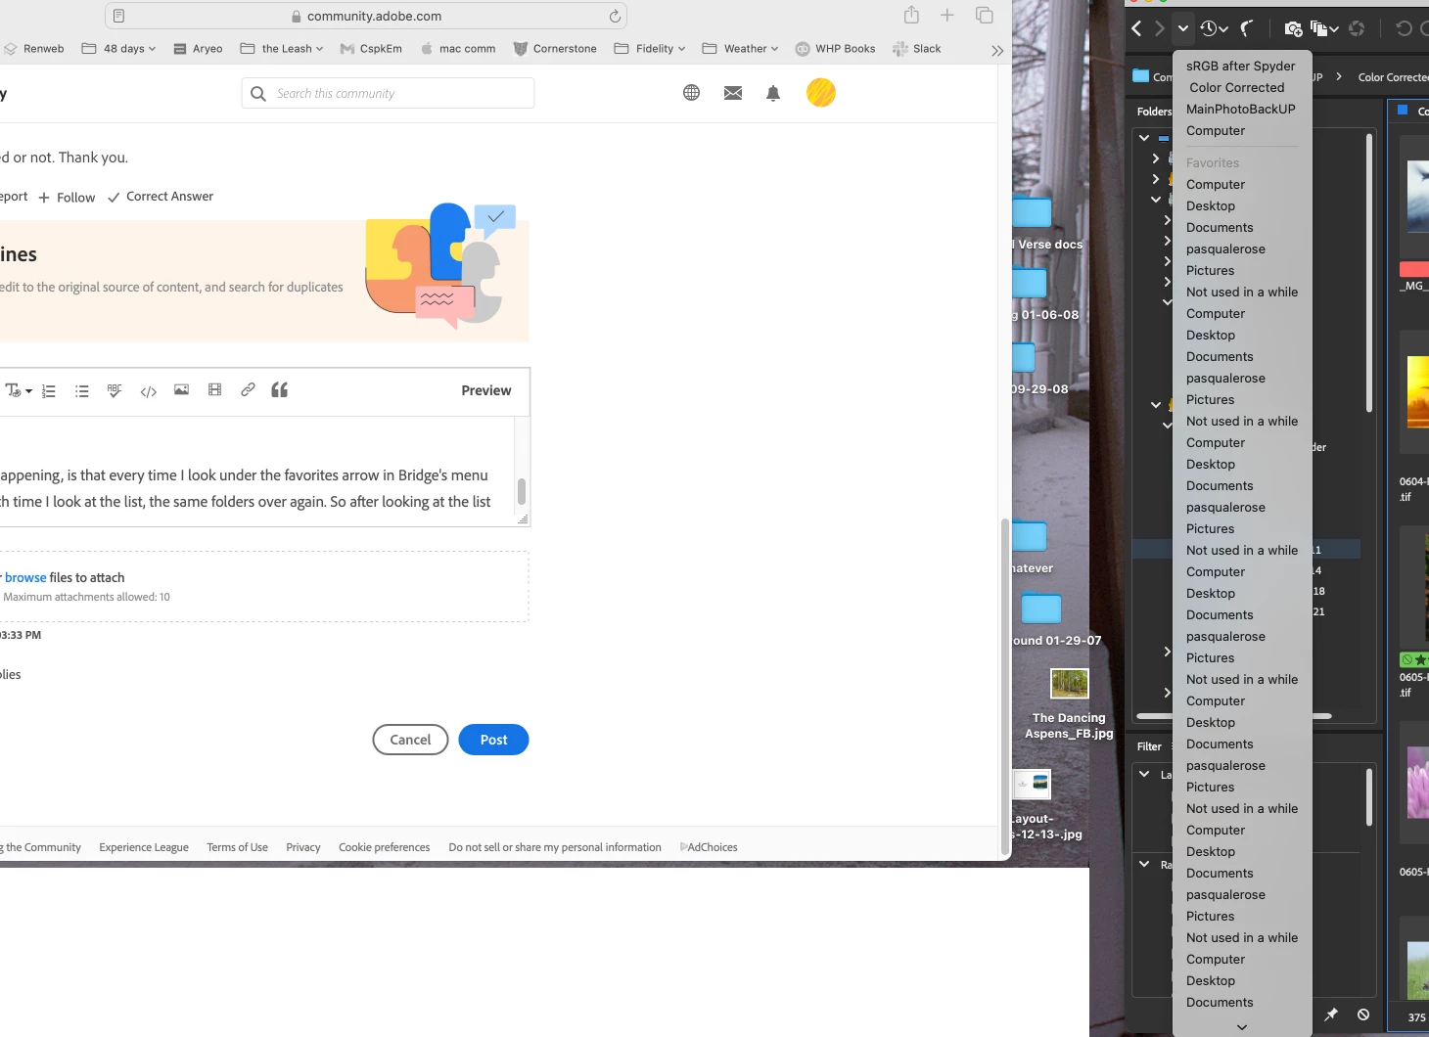Click 'Color Correcte' breadcrumb in Bridge path bar
Screen dimensions: 1429x1037
[1393, 76]
